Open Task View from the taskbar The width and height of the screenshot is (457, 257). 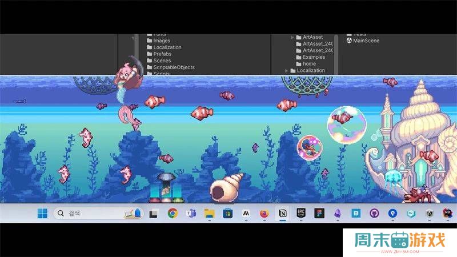pyautogui.click(x=154, y=214)
